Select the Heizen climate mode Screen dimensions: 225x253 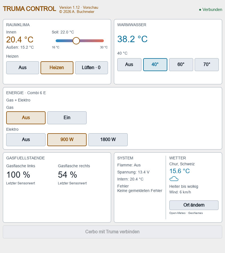[x=57, y=67]
